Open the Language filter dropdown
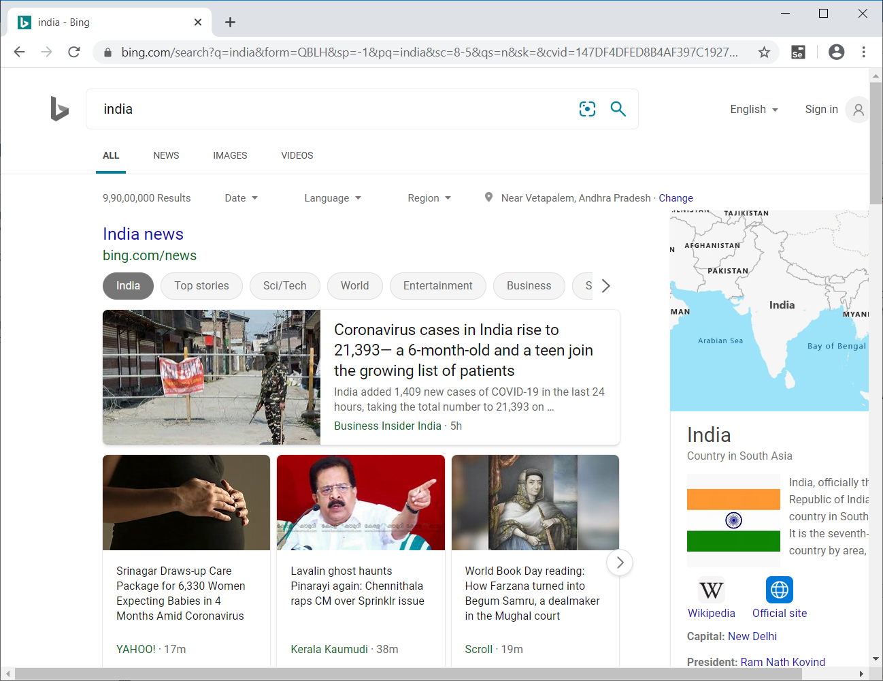883x681 pixels. [x=333, y=198]
